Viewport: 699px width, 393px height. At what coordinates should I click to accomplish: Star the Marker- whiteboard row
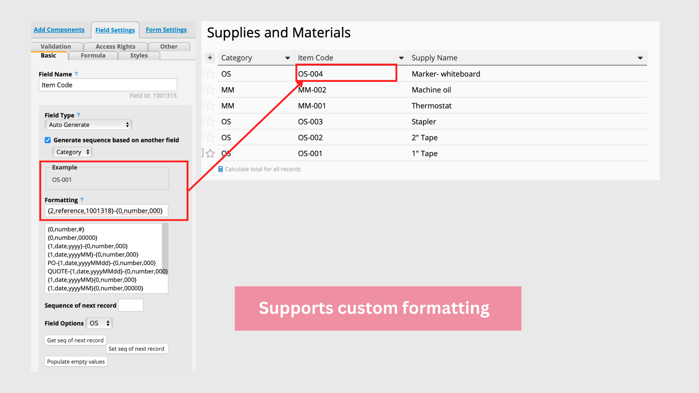pyautogui.click(x=210, y=74)
